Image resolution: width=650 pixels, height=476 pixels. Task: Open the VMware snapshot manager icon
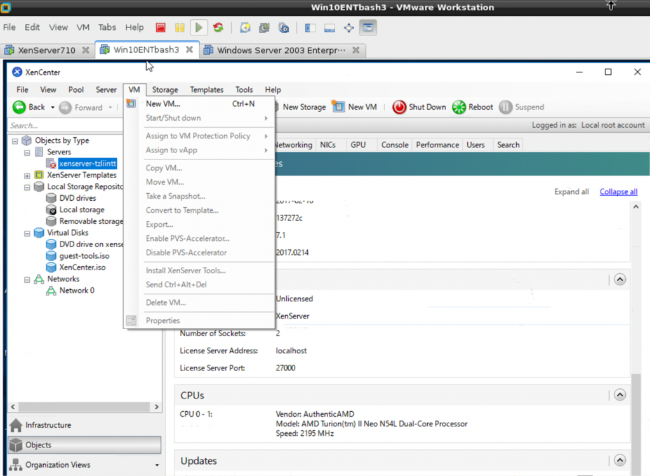[x=284, y=28]
